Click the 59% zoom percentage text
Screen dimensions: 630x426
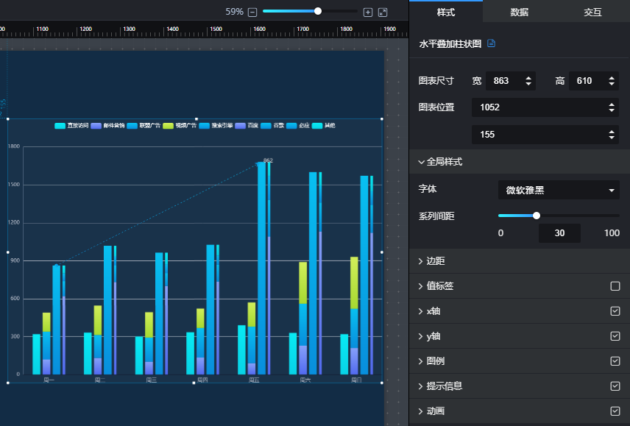pyautogui.click(x=234, y=12)
